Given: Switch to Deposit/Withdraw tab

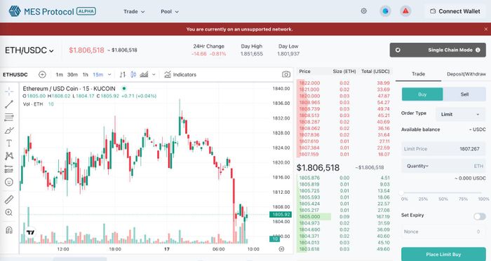Looking at the screenshot, I should 466,74.
